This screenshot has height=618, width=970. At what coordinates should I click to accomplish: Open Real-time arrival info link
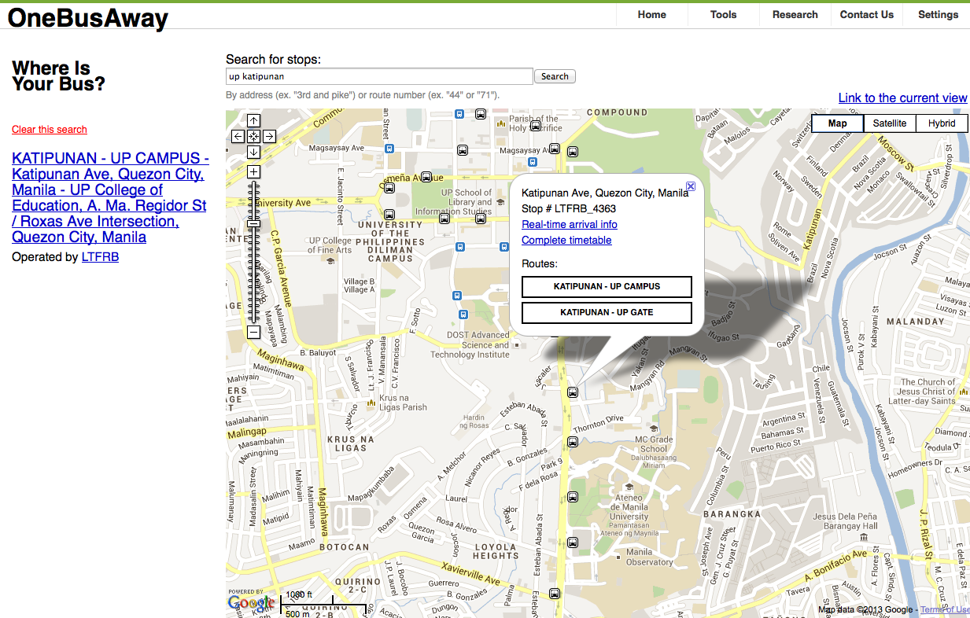point(569,224)
